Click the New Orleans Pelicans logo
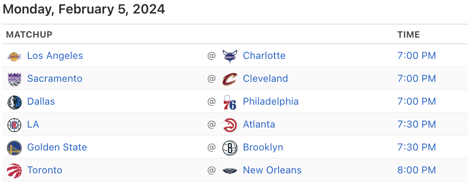This screenshot has height=193, width=468. click(229, 171)
